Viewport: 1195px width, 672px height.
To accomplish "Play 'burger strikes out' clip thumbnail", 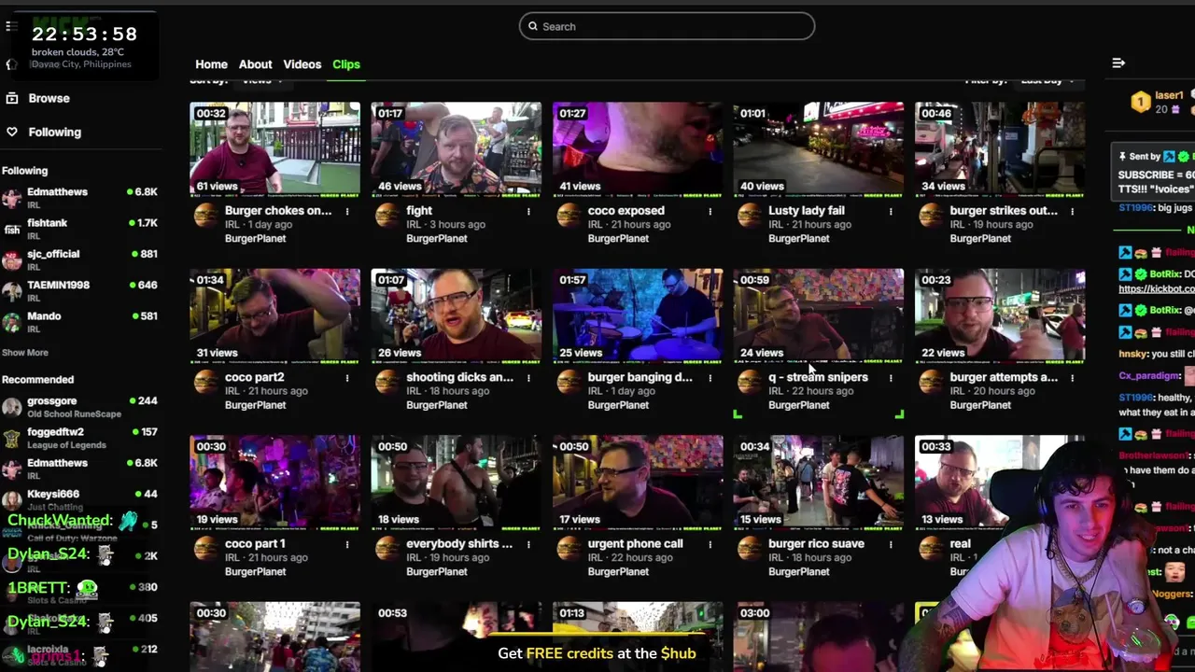I will pyautogui.click(x=1000, y=148).
